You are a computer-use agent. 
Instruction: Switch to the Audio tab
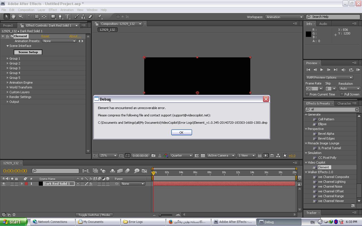323,24
